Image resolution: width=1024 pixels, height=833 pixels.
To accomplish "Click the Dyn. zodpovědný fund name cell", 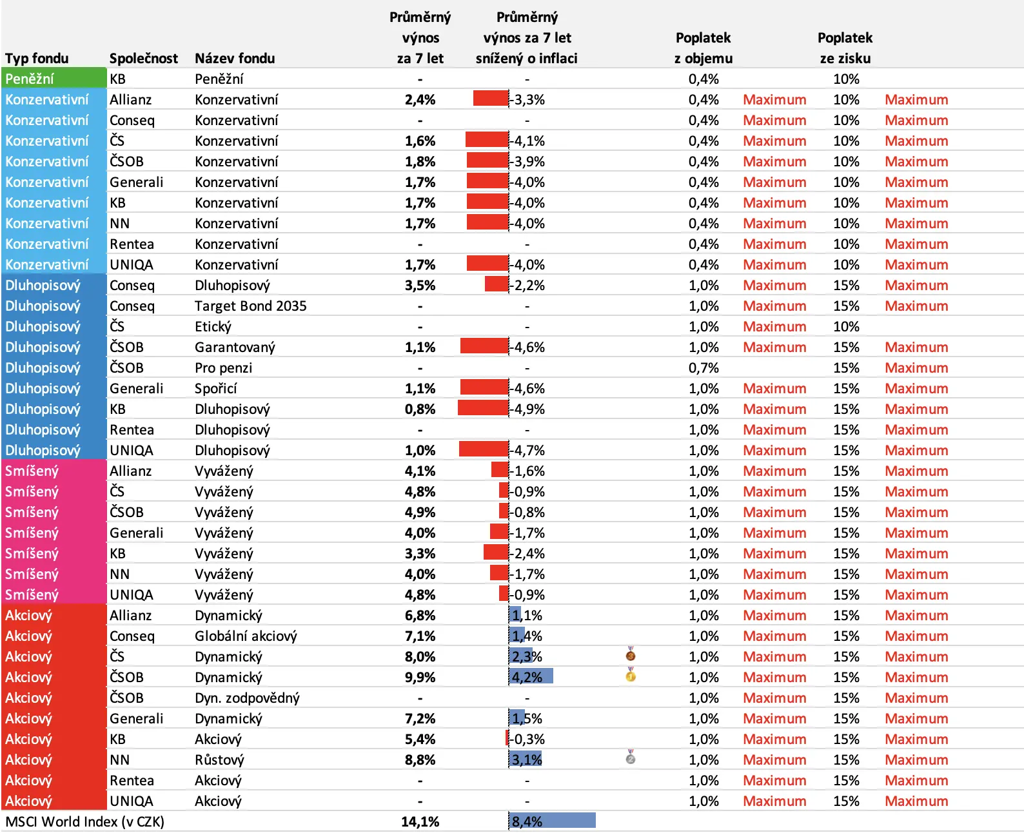I will (x=247, y=698).
